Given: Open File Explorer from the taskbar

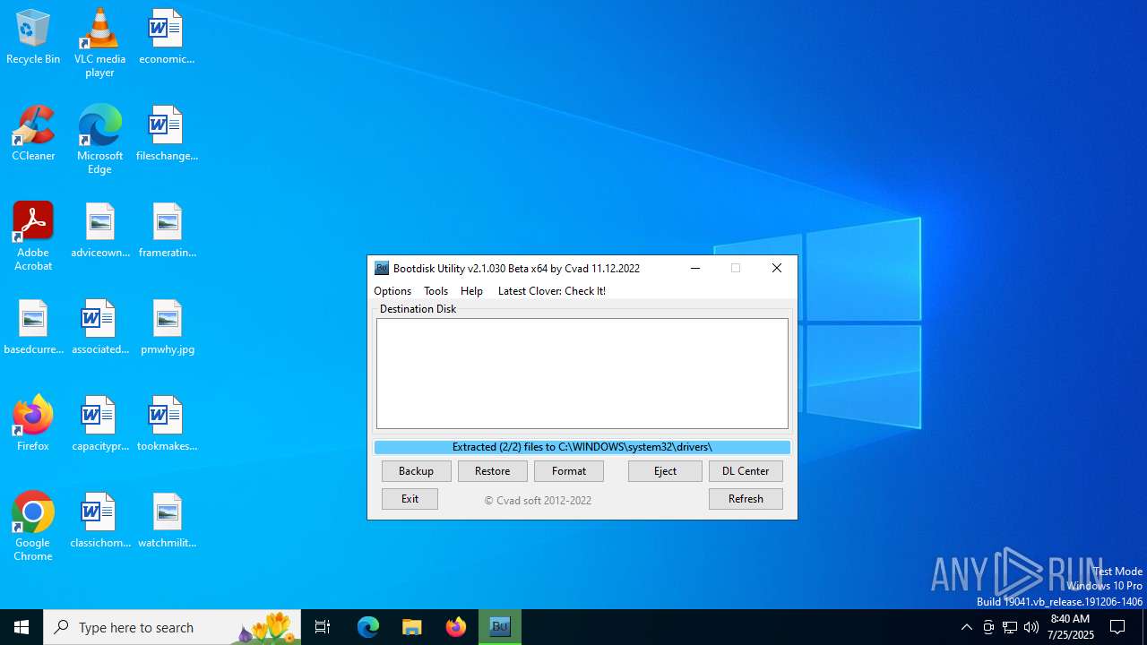Looking at the screenshot, I should (x=412, y=627).
